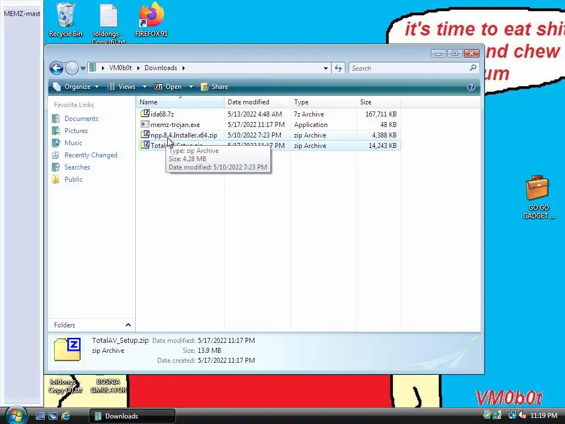Click the Searches sidebar icon
This screenshot has width=565, height=424.
pyautogui.click(x=56, y=167)
